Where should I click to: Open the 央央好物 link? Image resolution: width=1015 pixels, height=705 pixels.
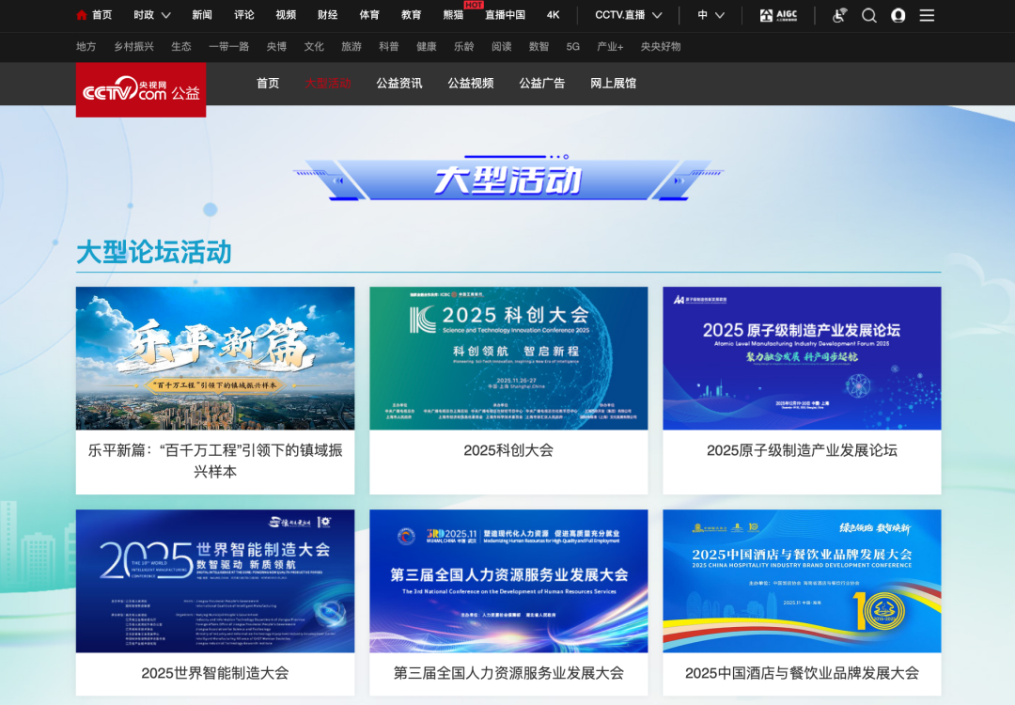coord(661,47)
